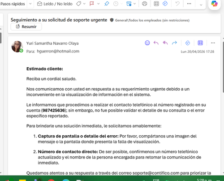Screen dimensions: 224x181
Task: Click the date Lun 20/04/2026 17:28
Action: tap(198, 52)
